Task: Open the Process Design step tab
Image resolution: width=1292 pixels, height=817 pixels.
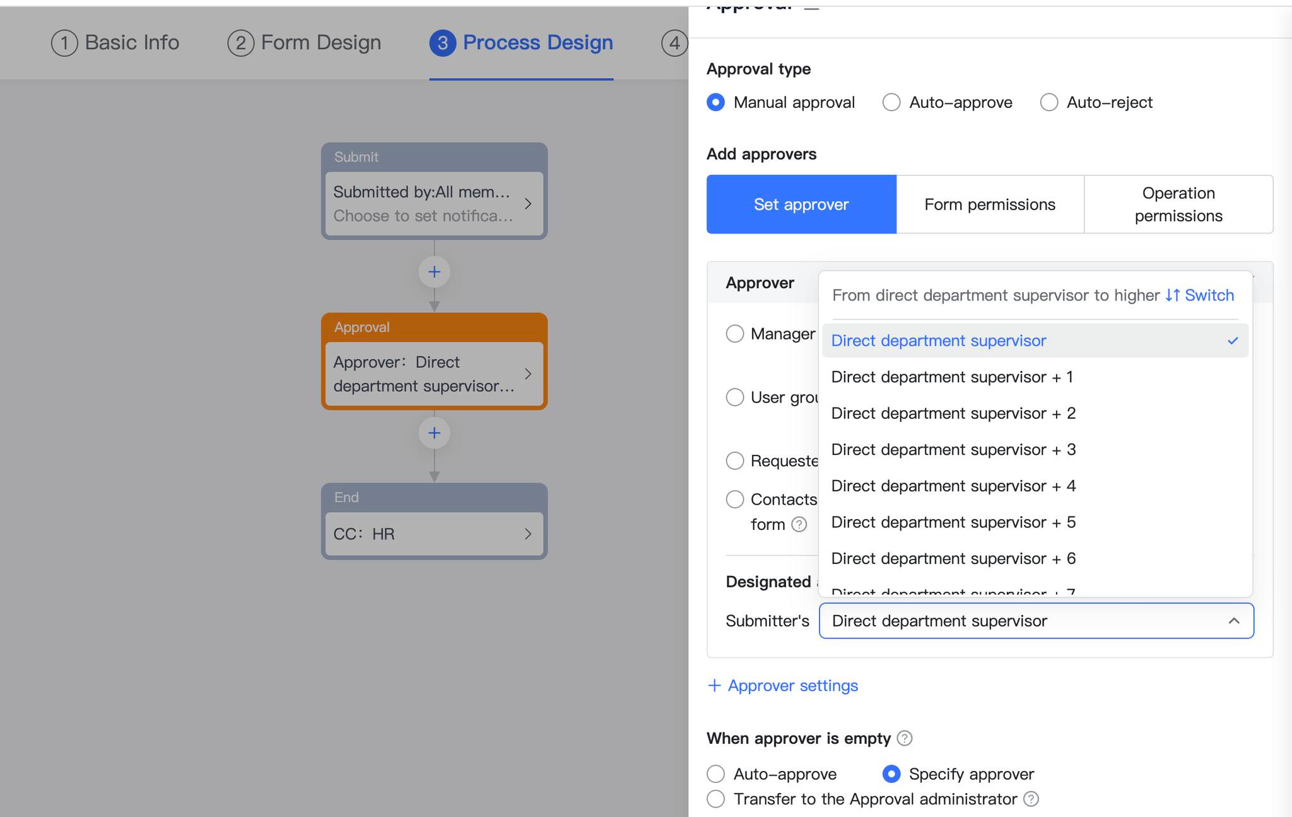Action: [521, 43]
